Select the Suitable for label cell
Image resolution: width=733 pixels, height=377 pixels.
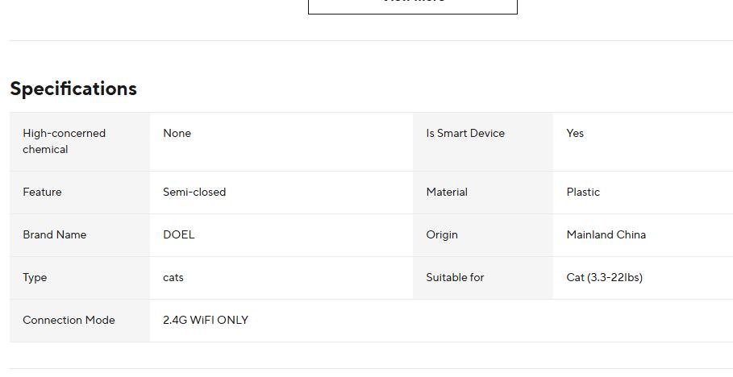[455, 277]
